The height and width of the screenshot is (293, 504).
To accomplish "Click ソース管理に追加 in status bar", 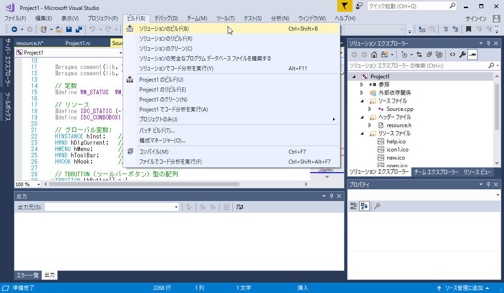I will (464, 288).
